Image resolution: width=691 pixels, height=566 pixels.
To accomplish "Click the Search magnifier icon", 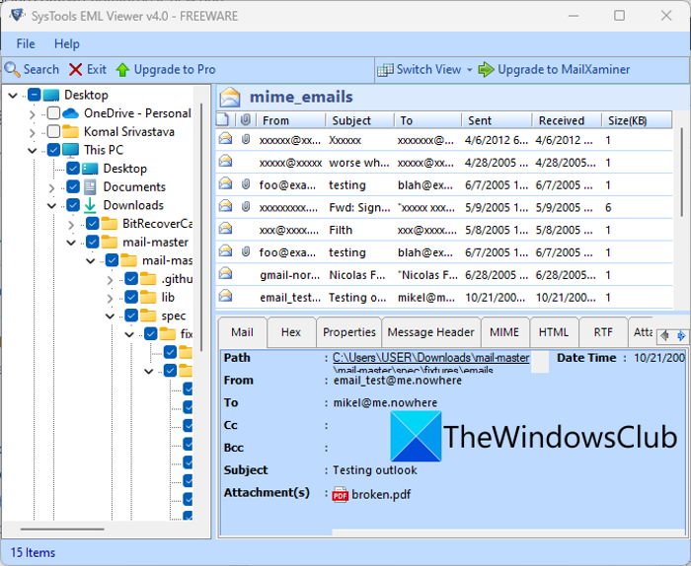I will 12,70.
